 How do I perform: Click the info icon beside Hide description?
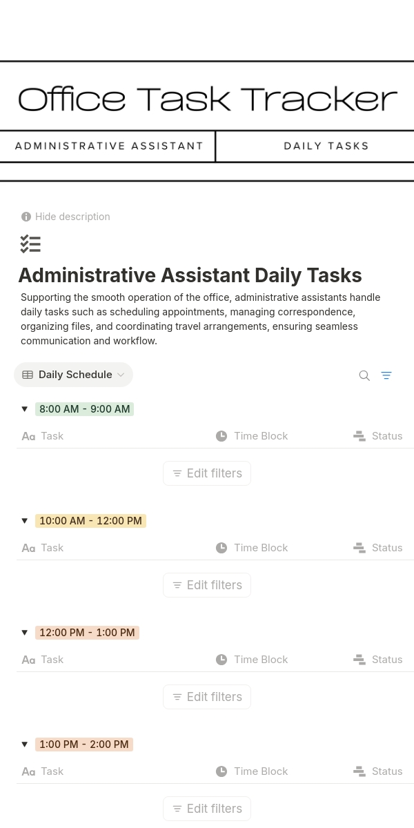pyautogui.click(x=26, y=217)
